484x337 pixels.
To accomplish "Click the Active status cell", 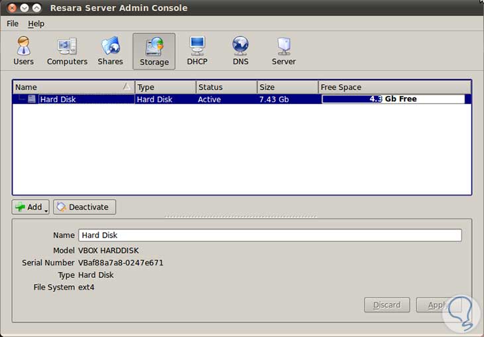I will 210,99.
